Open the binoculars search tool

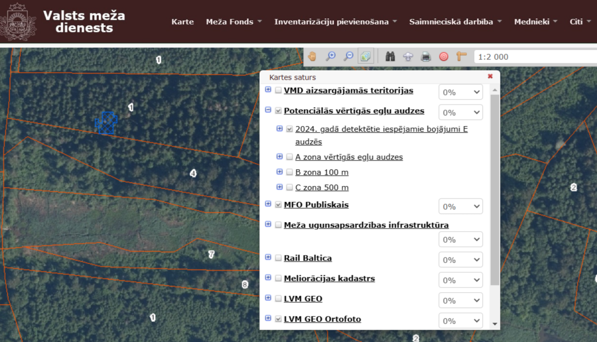[x=390, y=56]
